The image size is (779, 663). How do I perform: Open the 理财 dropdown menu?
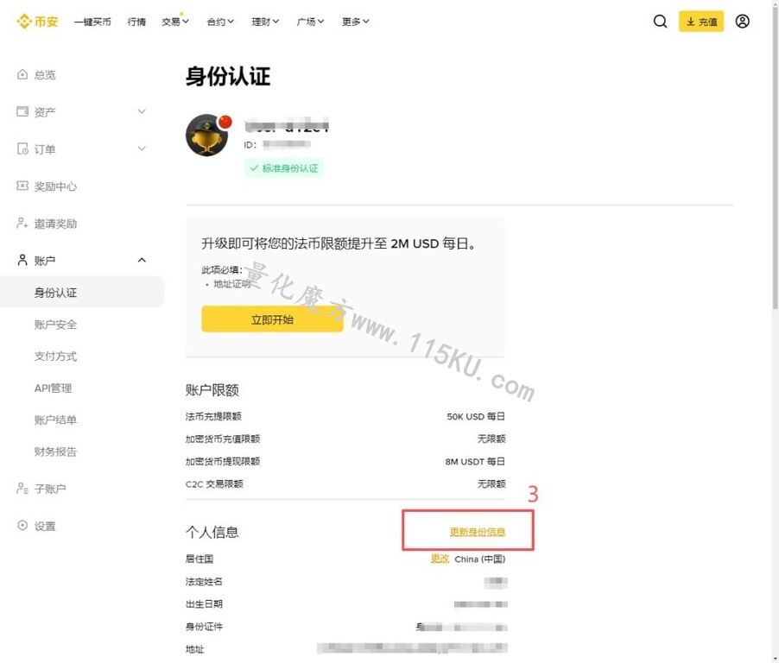(265, 22)
